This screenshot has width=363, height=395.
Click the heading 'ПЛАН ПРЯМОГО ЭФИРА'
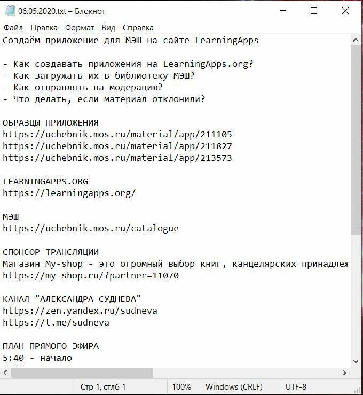tap(51, 346)
